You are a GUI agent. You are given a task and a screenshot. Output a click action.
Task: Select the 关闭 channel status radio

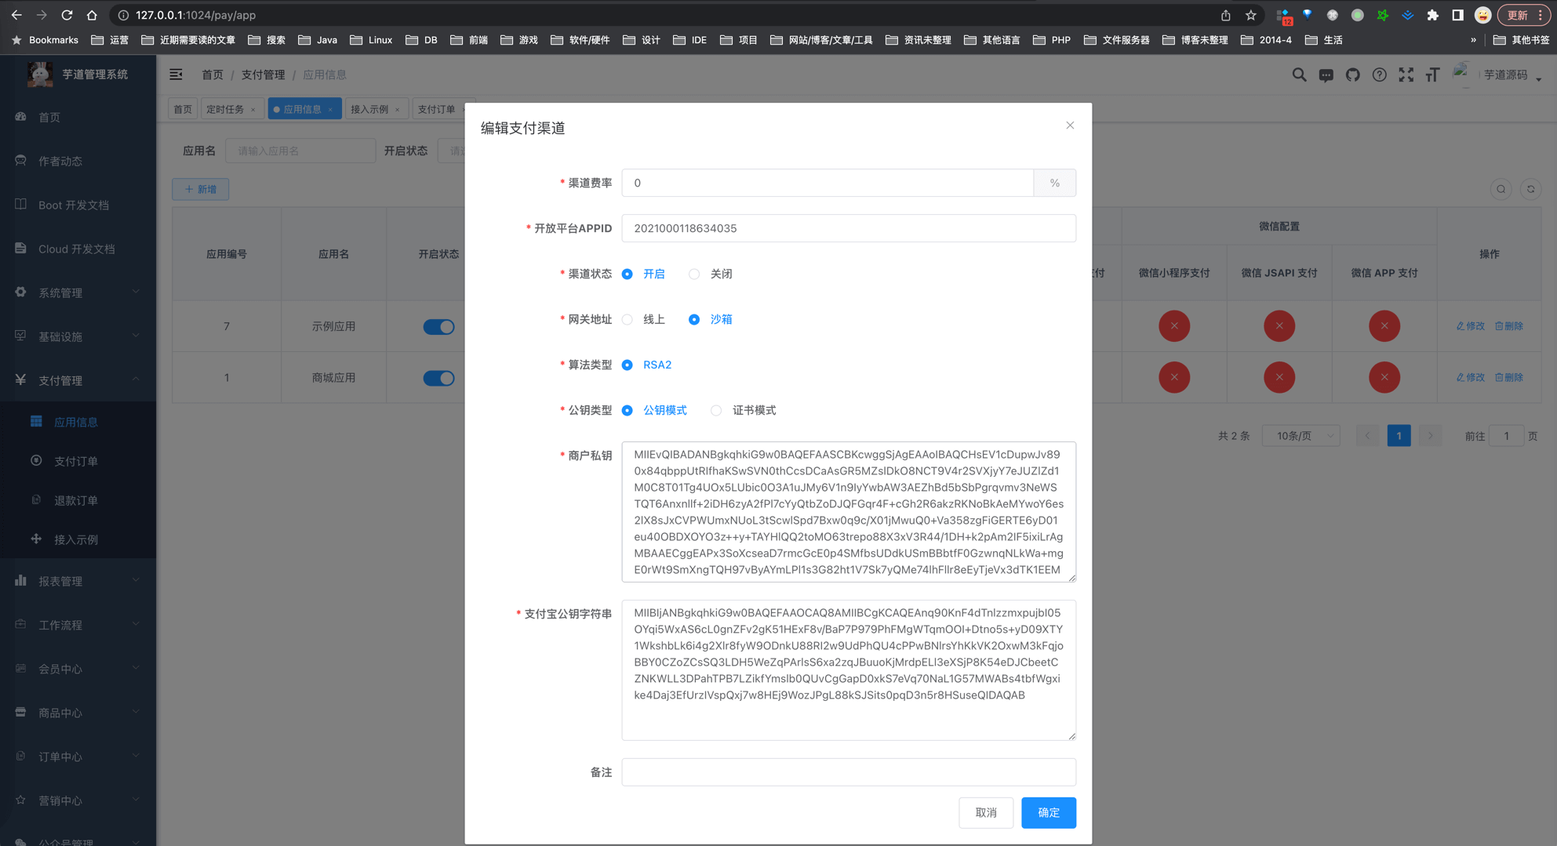pyautogui.click(x=694, y=274)
